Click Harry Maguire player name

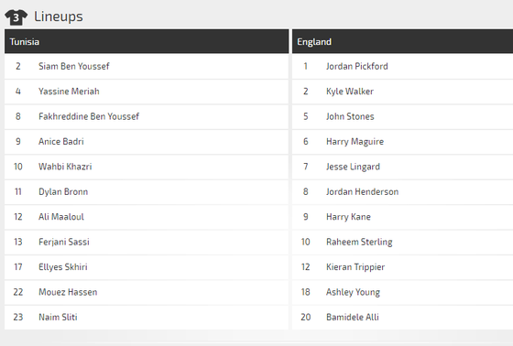(355, 142)
